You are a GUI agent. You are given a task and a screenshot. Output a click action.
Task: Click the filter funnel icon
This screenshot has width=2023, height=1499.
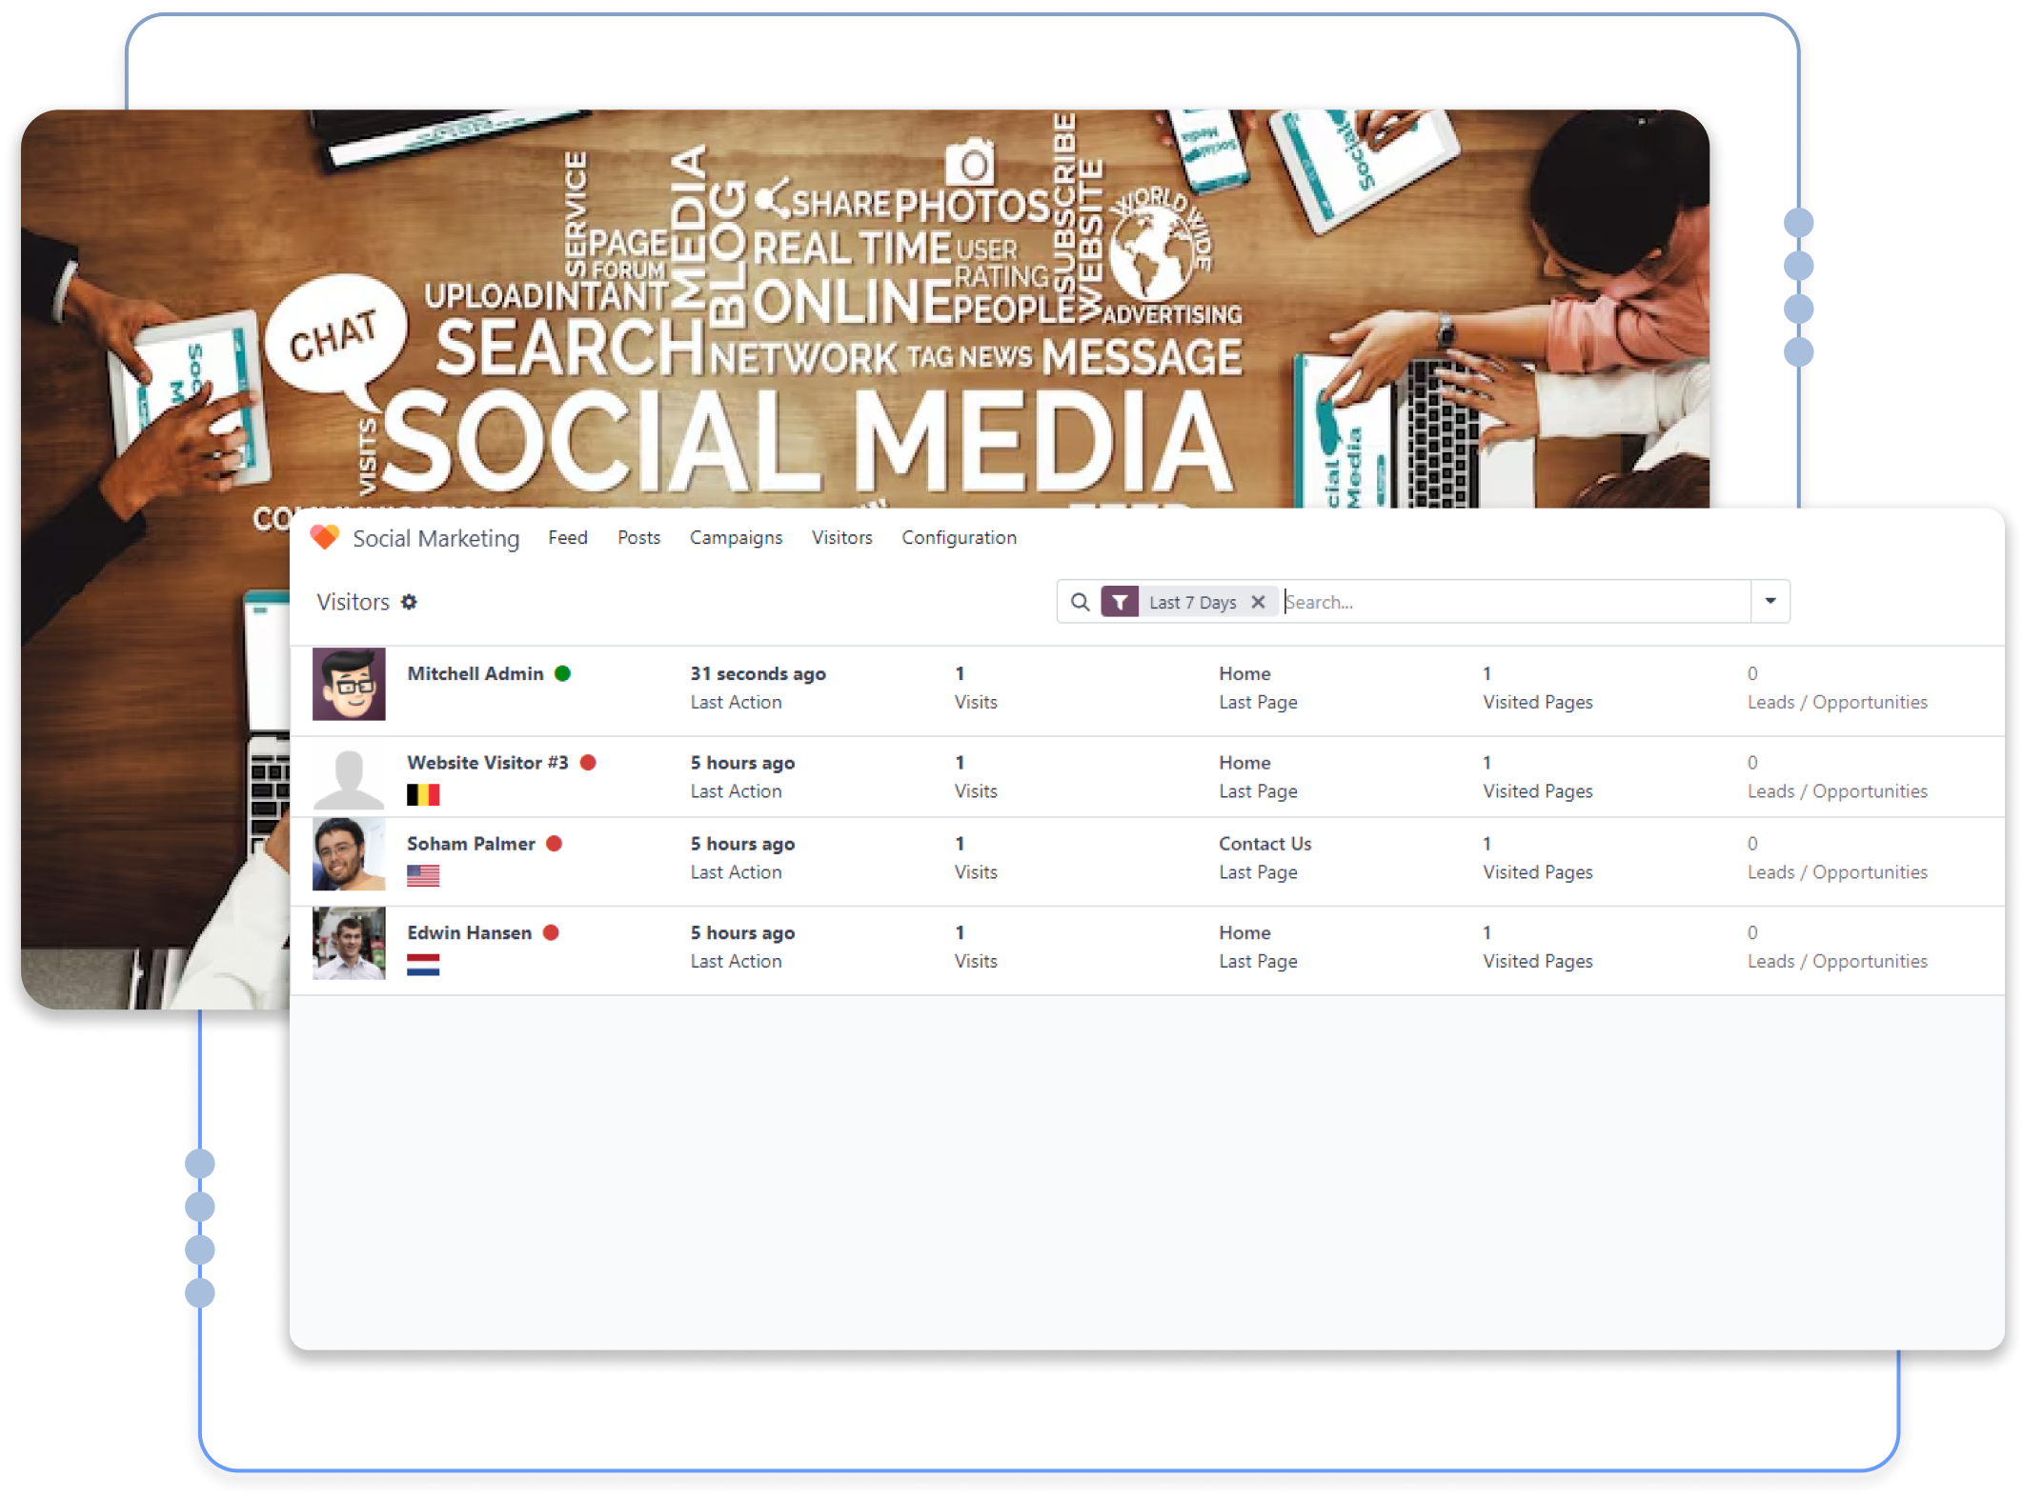pos(1117,602)
